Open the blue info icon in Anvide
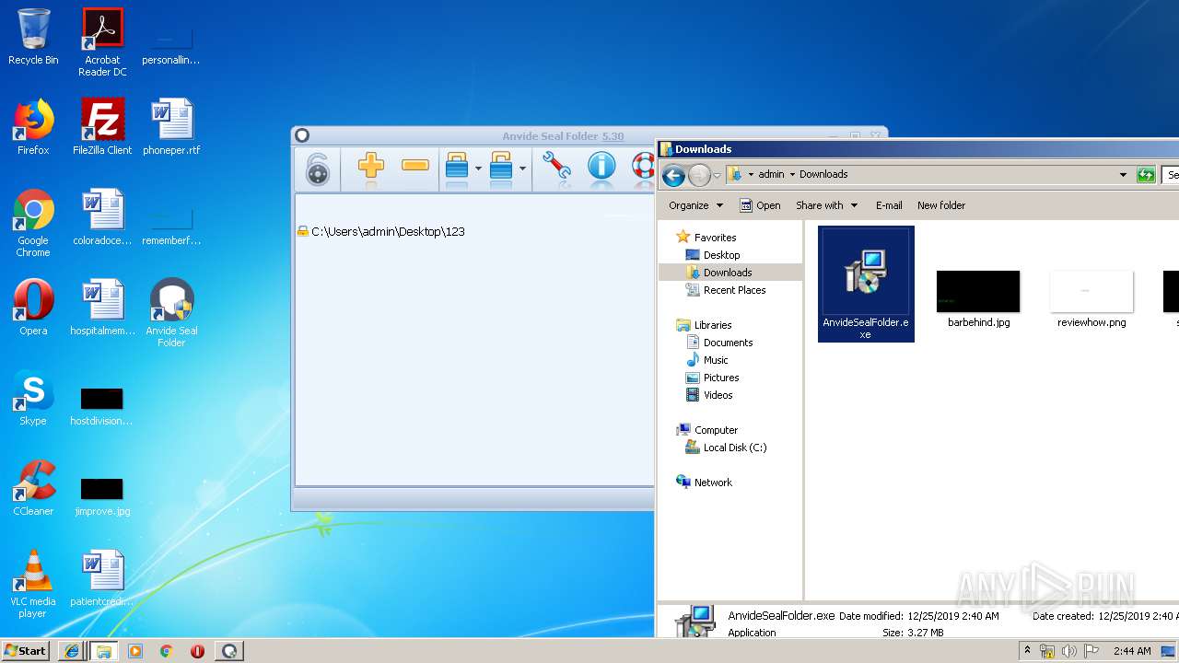Screen dimensions: 1179x663 click(601, 167)
